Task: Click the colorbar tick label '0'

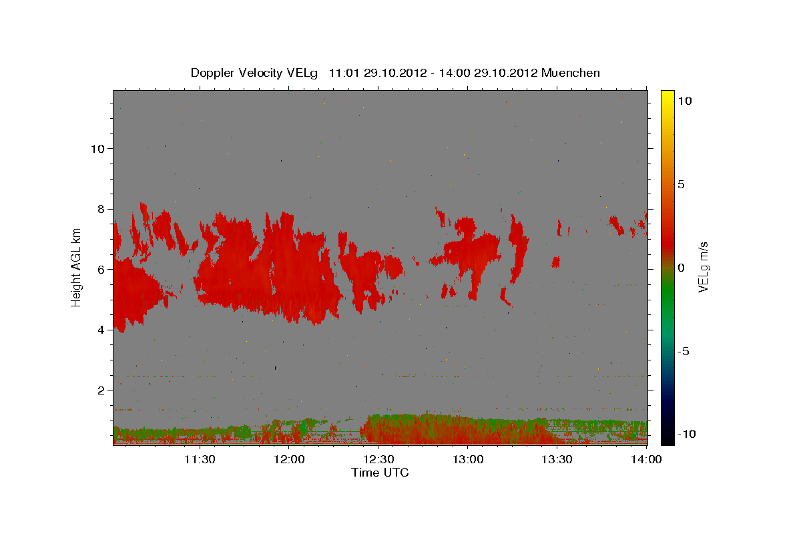Action: point(681,268)
